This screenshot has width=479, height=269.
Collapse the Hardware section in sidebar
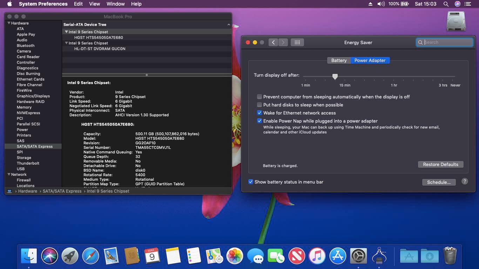tap(9, 23)
